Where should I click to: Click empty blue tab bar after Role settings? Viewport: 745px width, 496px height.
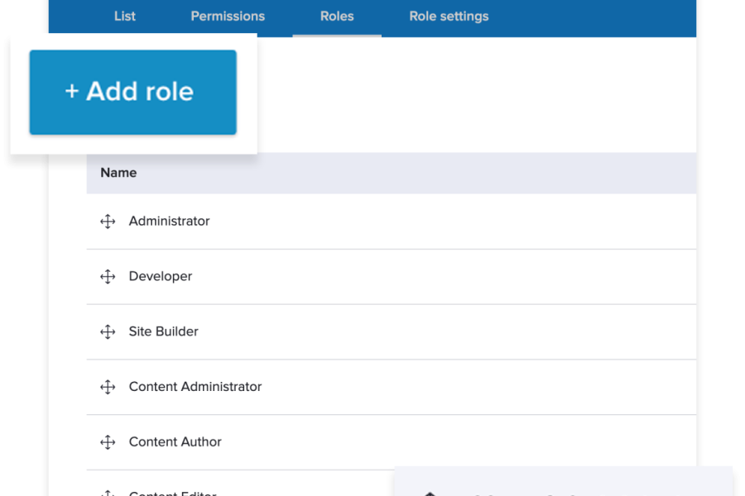596,17
